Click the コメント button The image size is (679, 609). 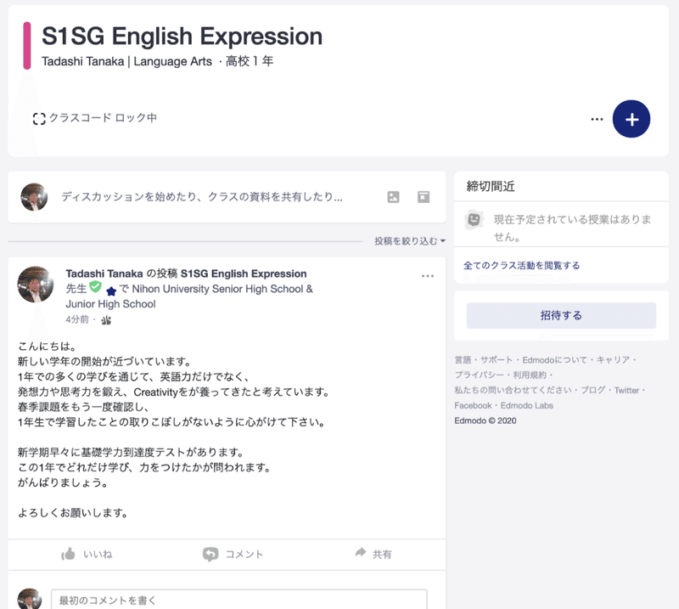click(x=233, y=555)
